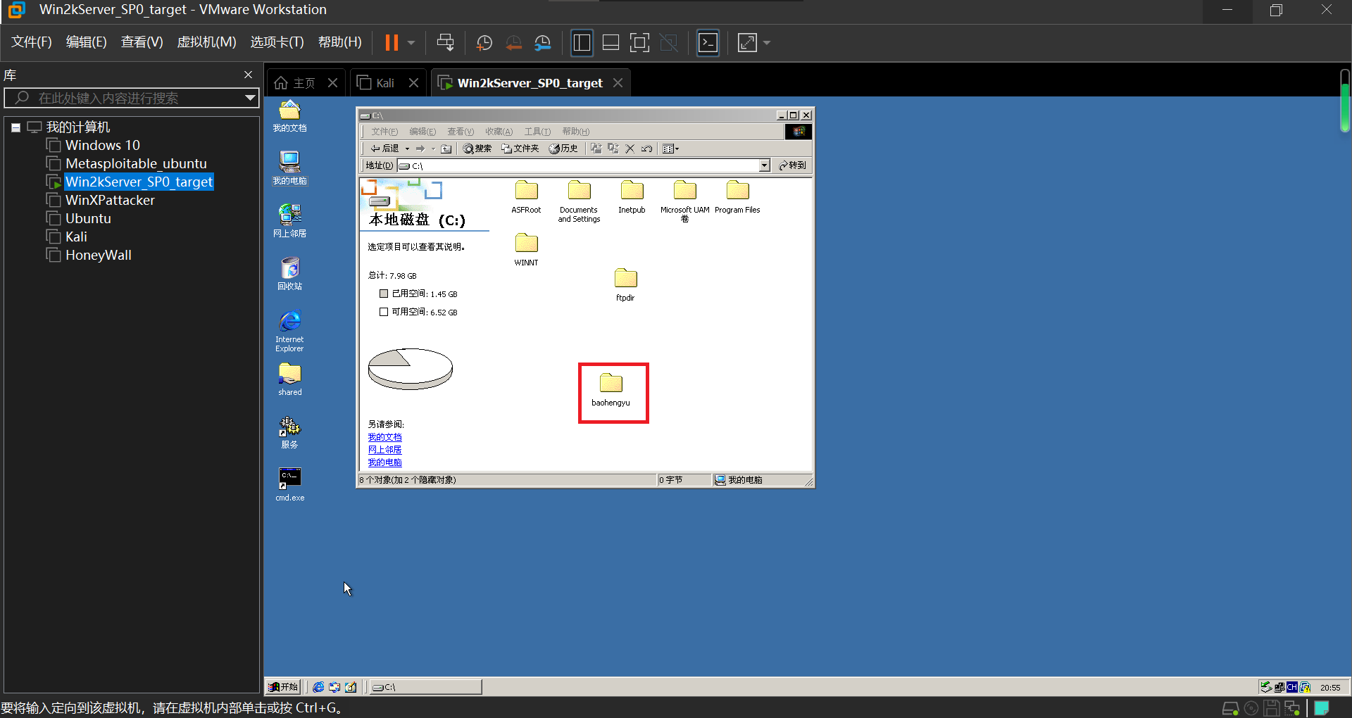Select the Microsoft UAM folder
Screen dimensions: 1352x718
click(x=684, y=202)
